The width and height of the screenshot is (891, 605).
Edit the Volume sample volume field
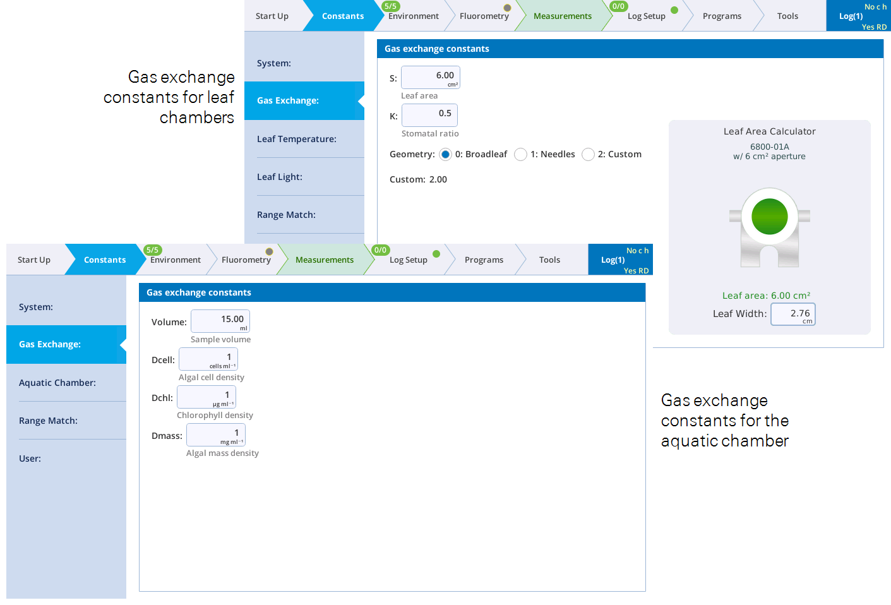[220, 321]
